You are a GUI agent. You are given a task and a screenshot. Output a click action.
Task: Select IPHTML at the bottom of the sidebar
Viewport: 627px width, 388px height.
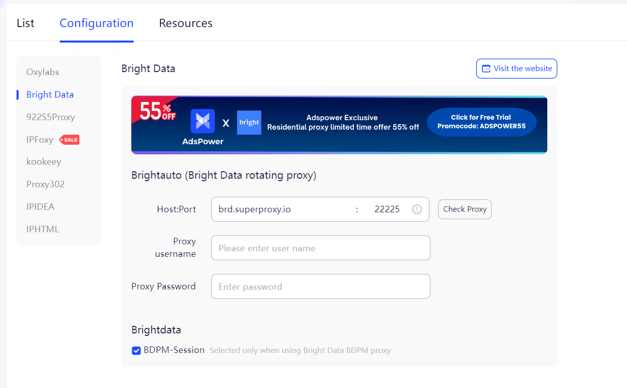[x=41, y=229]
